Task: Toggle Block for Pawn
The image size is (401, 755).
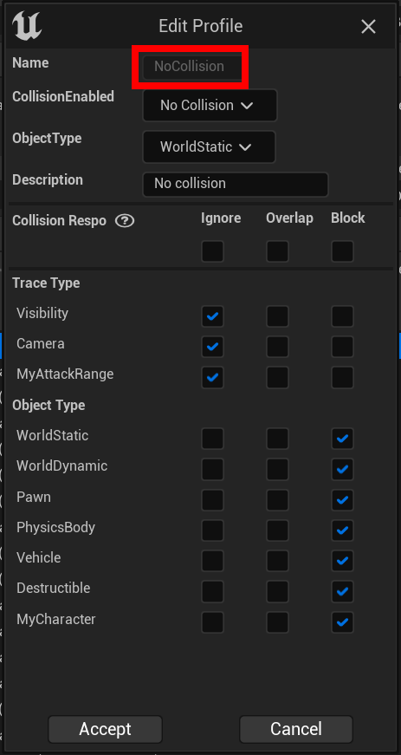Action: click(342, 500)
